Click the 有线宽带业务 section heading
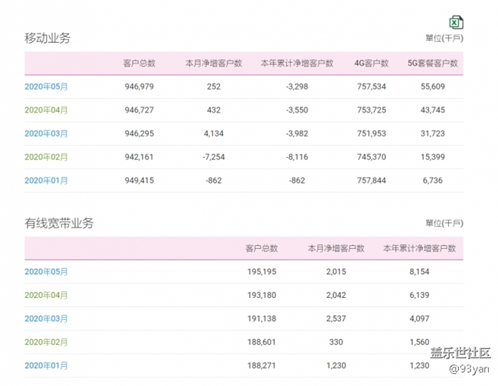Image resolution: width=498 pixels, height=386 pixels. tap(59, 223)
